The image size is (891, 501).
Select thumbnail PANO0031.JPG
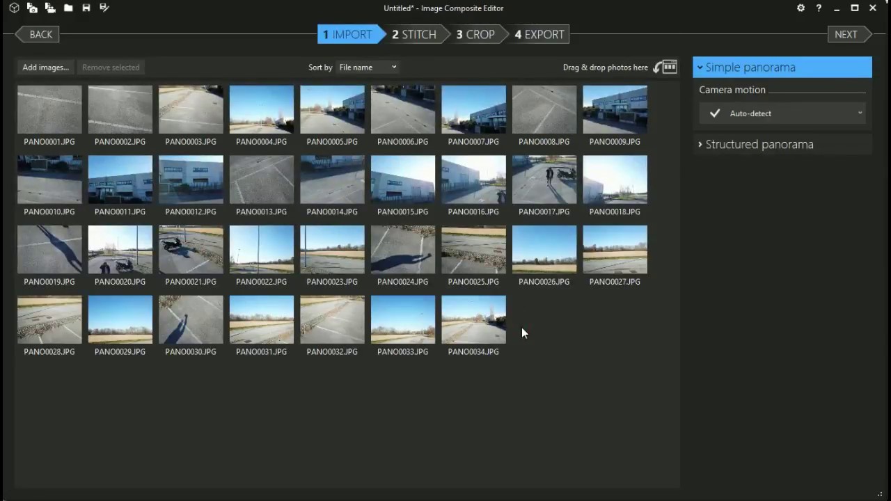[262, 319]
